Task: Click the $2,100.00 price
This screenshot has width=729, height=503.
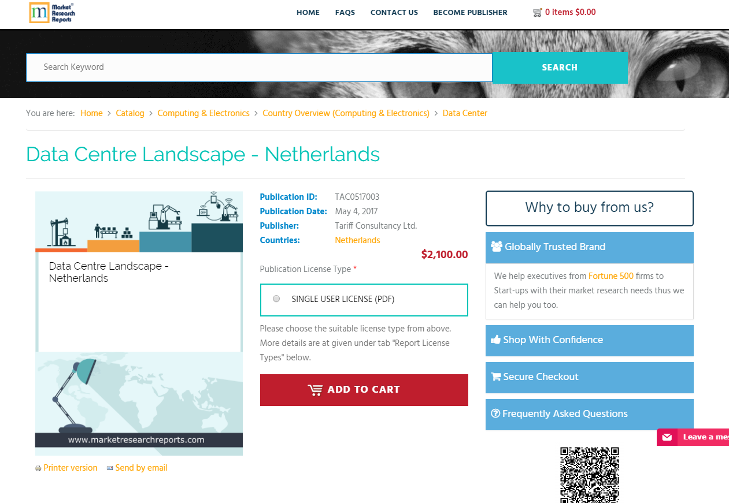Action: [445, 254]
